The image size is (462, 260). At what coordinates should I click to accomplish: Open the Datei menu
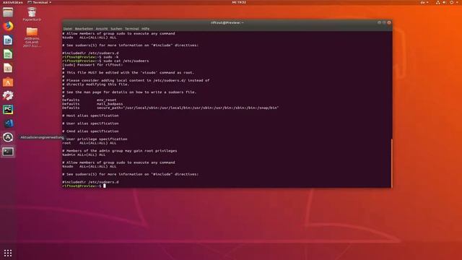click(68, 29)
